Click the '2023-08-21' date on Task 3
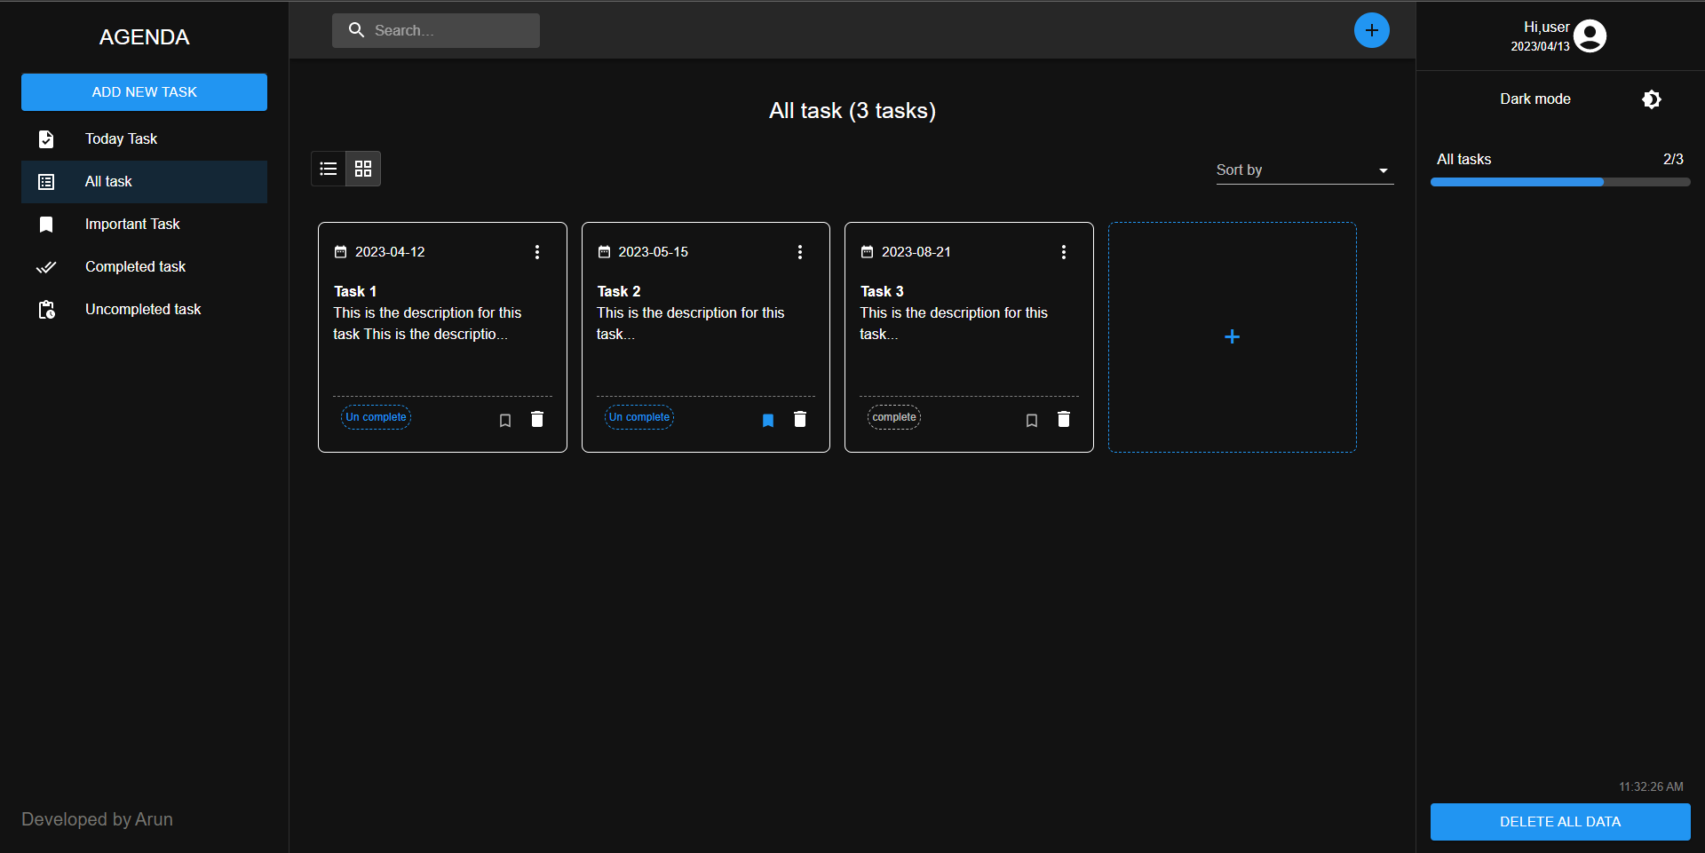This screenshot has height=853, width=1705. point(916,252)
